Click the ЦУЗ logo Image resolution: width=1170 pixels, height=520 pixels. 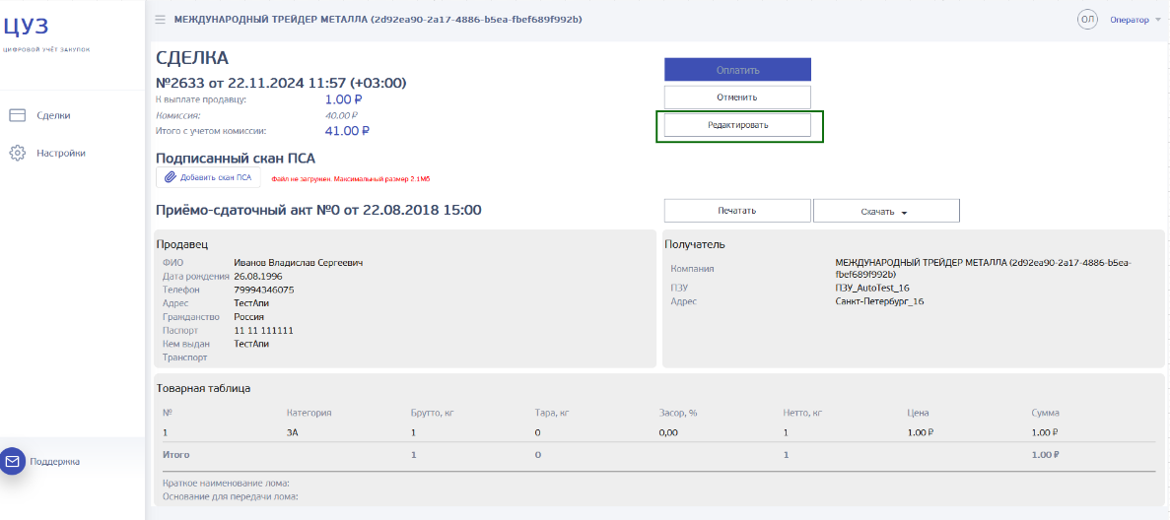(x=27, y=28)
